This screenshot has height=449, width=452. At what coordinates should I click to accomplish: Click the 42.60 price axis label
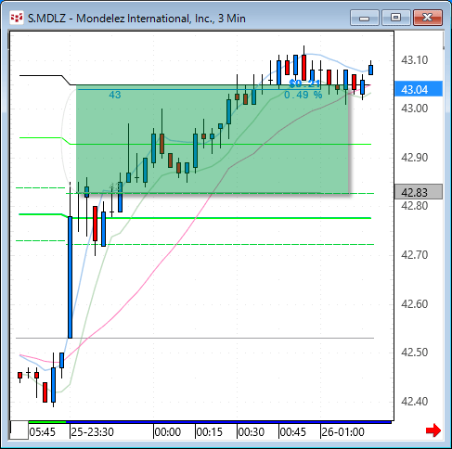click(414, 304)
